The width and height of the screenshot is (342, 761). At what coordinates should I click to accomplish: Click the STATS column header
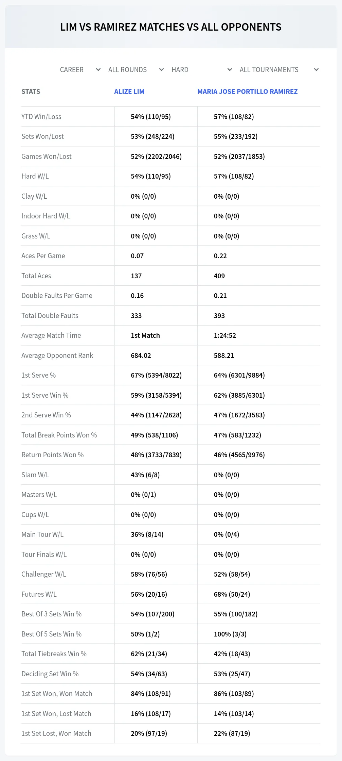point(31,92)
